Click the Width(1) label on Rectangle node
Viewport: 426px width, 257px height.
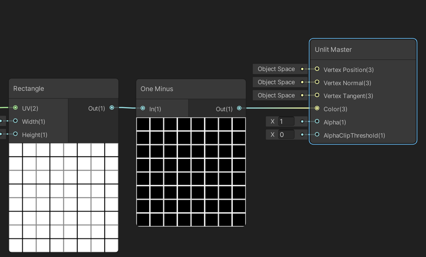click(x=34, y=122)
